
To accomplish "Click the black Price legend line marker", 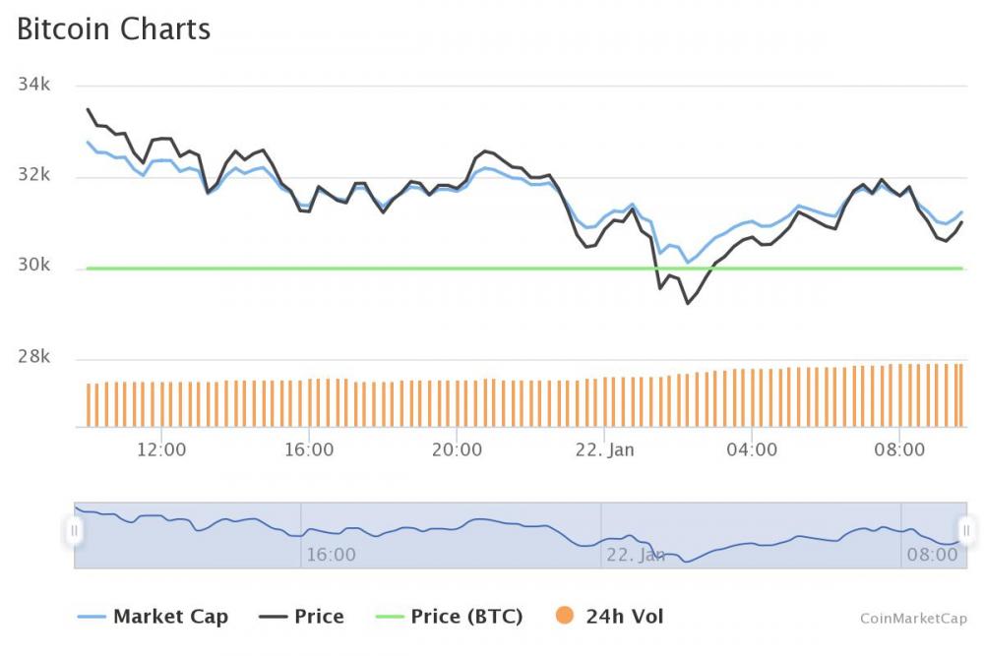I will click(x=273, y=617).
